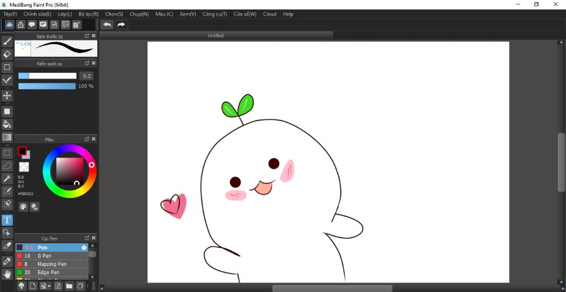Click the Redo arrow button
Image resolution: width=566 pixels, height=292 pixels.
[x=121, y=24]
